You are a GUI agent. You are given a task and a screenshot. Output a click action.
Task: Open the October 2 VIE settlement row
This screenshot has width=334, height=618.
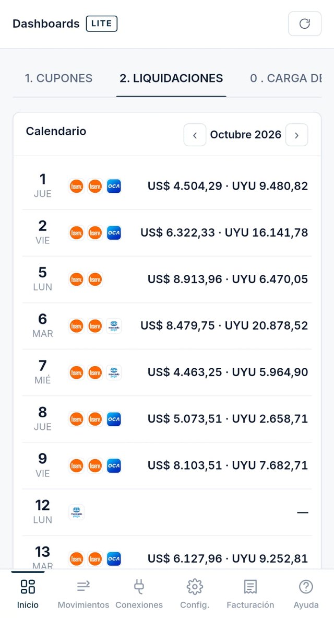click(x=167, y=232)
